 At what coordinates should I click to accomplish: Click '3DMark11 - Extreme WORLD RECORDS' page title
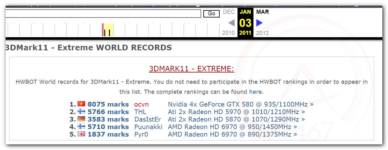point(89,48)
